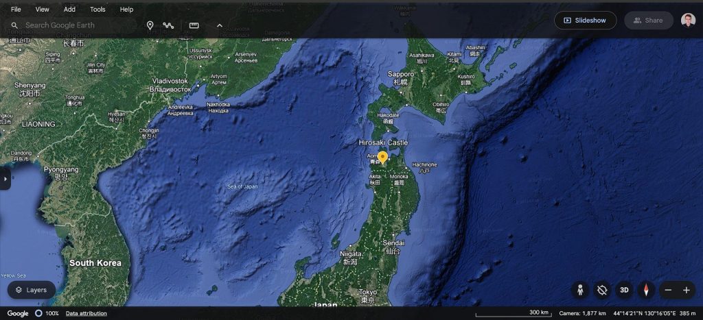This screenshot has width=703, height=320.
Task: Open the Layers panel
Action: [x=32, y=290]
